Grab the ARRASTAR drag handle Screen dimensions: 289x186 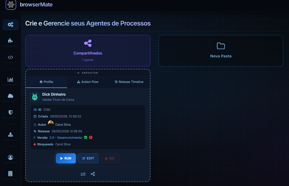[88, 73]
